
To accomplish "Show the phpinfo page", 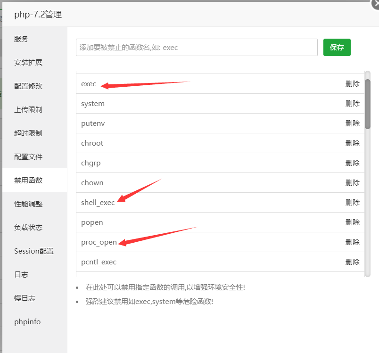I will tap(27, 322).
